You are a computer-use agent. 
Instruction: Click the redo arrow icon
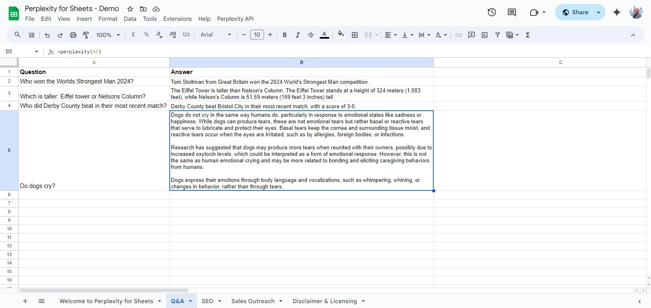click(60, 35)
